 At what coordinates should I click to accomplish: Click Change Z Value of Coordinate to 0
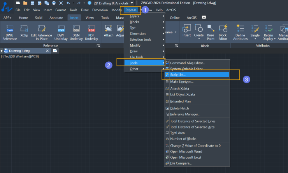click(197, 146)
